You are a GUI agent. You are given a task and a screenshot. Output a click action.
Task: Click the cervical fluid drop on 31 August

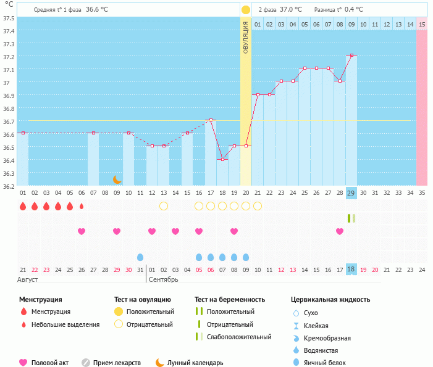(x=140, y=257)
